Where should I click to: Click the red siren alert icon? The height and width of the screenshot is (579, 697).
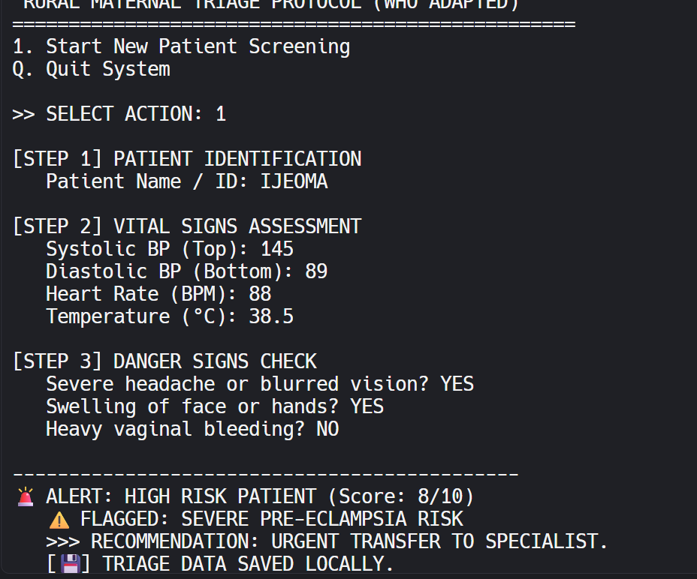(x=26, y=496)
